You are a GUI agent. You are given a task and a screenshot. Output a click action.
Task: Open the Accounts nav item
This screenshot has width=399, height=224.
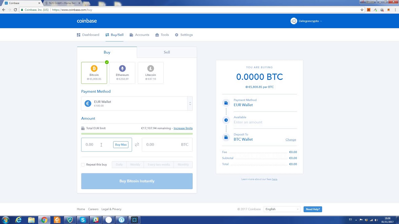pos(139,35)
